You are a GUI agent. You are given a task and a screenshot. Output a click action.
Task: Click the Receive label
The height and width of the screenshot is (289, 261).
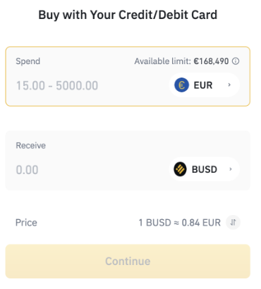pyautogui.click(x=31, y=145)
